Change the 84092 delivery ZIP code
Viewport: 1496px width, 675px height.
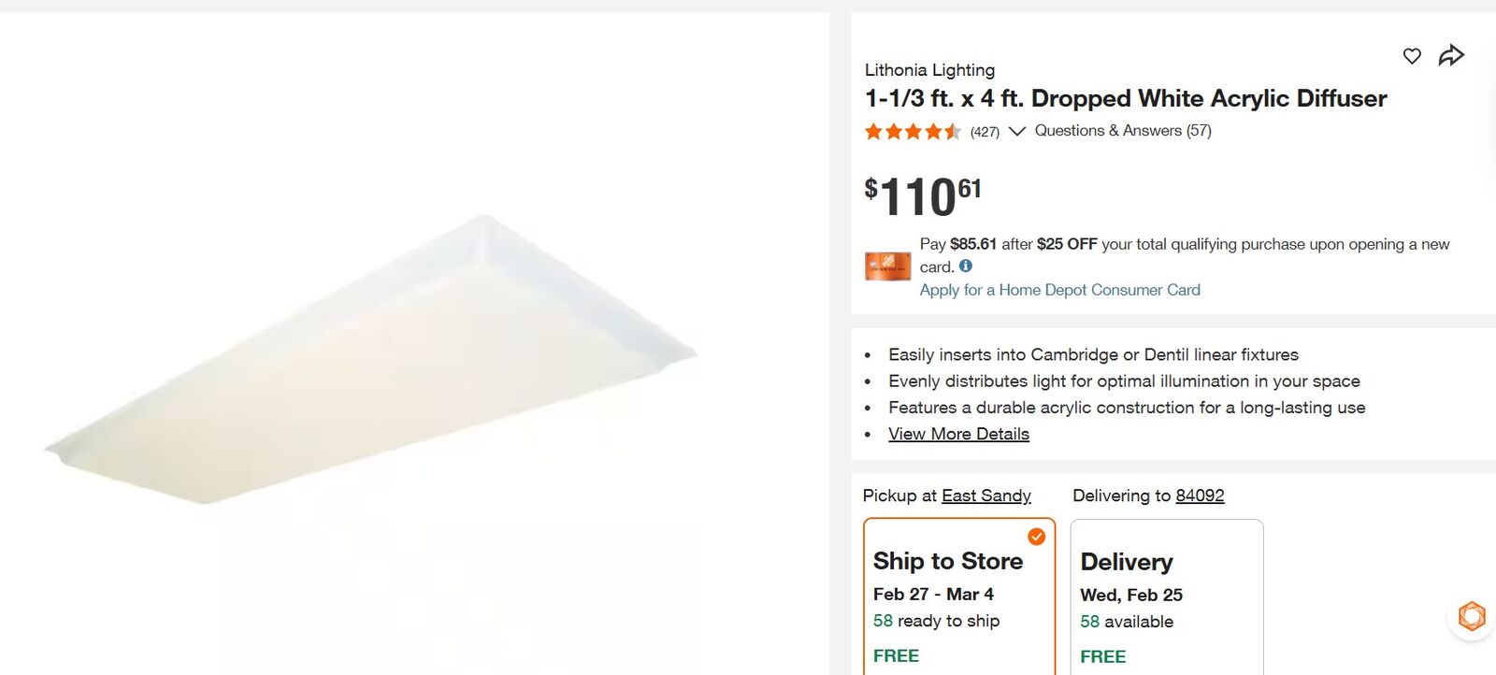(1200, 495)
